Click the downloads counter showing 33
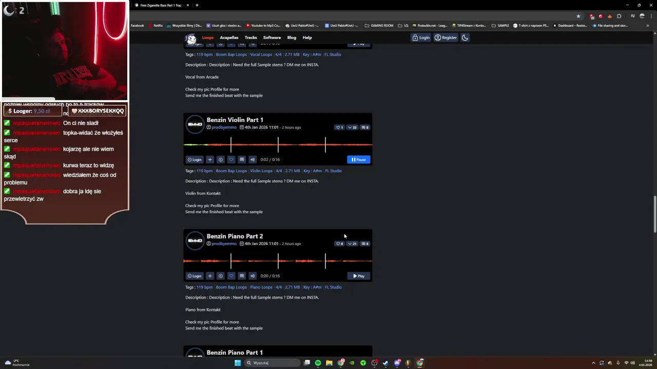This screenshot has height=369, width=657. click(352, 127)
